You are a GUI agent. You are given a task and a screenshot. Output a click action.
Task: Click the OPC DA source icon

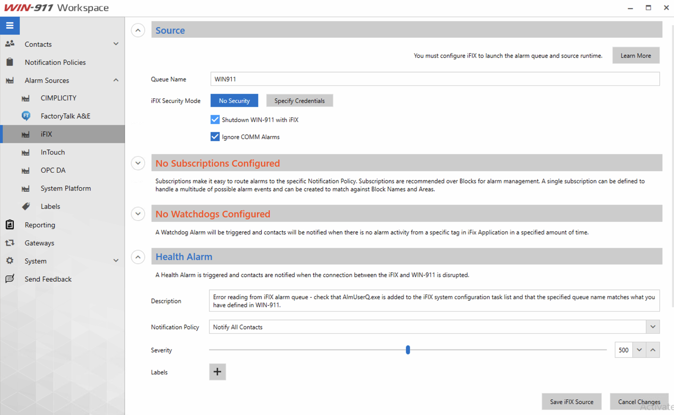[26, 170]
